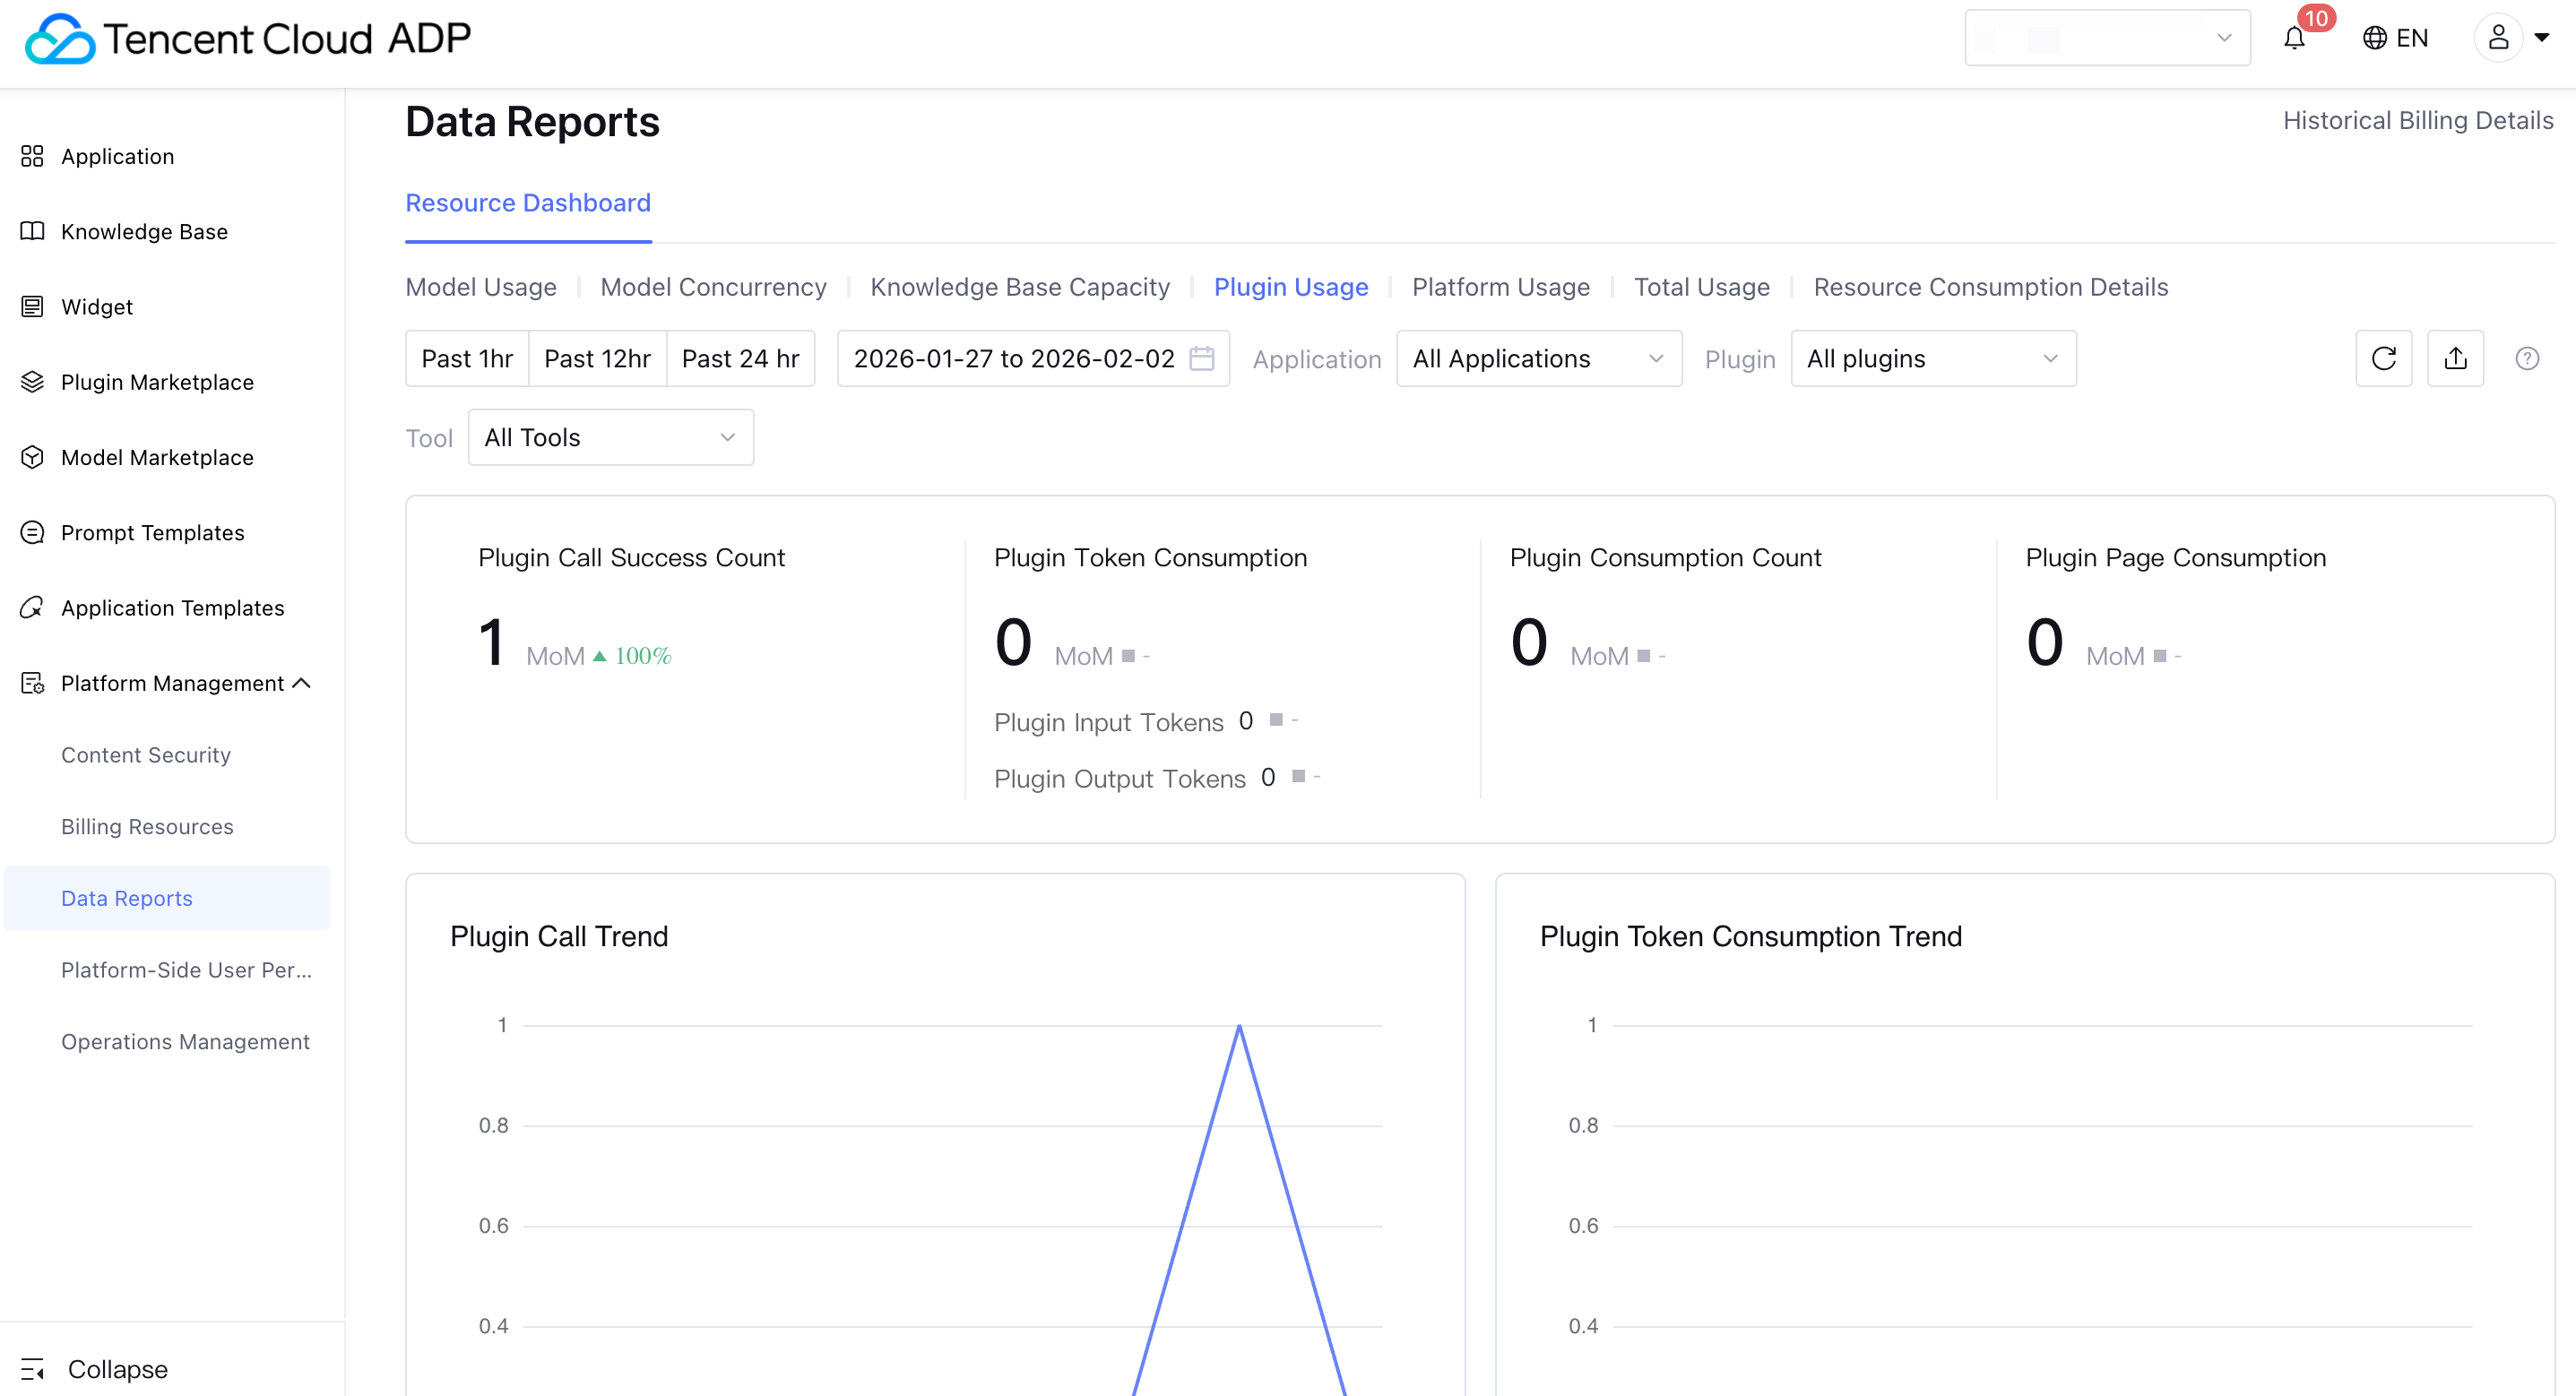The width and height of the screenshot is (2576, 1396).
Task: Click the refresh data icon
Action: pyautogui.click(x=2383, y=358)
